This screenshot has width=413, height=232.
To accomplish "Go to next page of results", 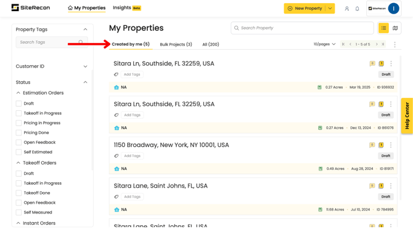I will [377, 44].
